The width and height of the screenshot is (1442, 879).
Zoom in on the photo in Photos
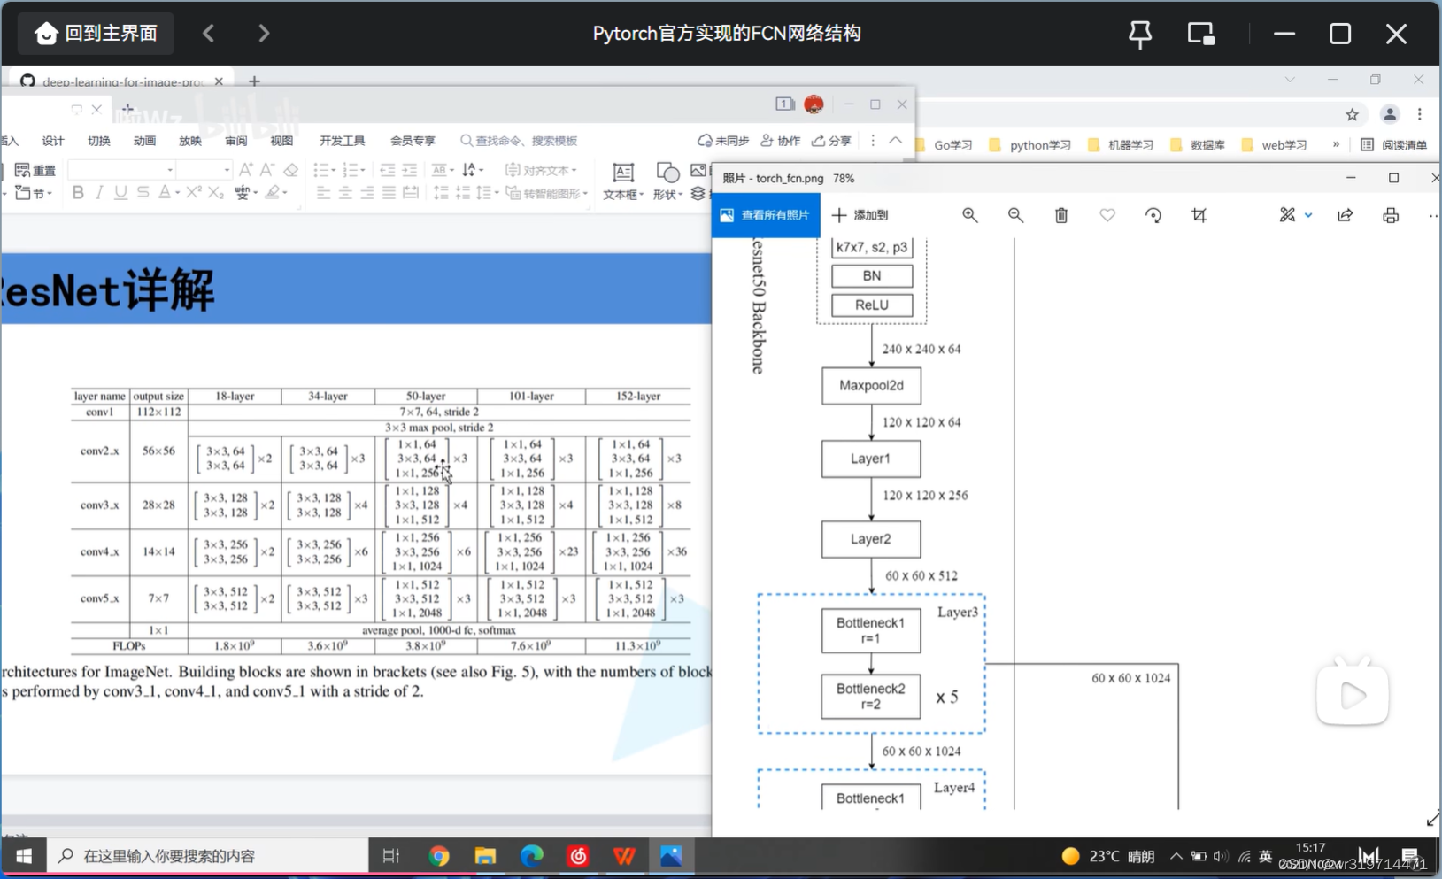[970, 215]
